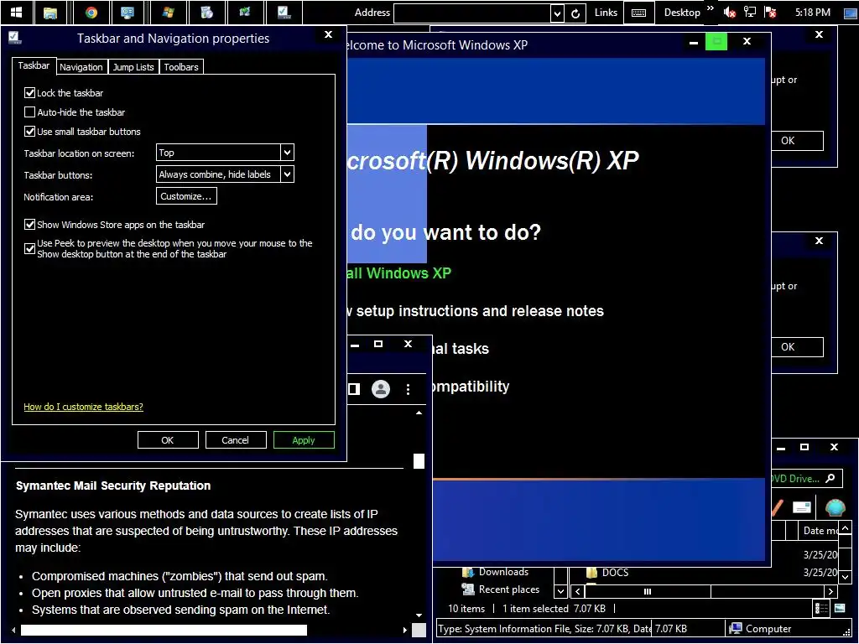Click file list scroll-down arrow in Explorer
The image size is (859, 644).
point(846,576)
